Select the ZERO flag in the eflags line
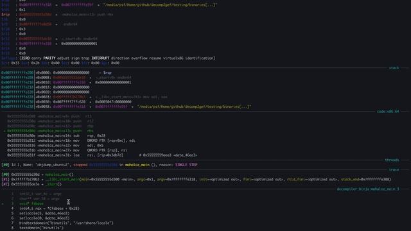 pyautogui.click(x=26, y=58)
